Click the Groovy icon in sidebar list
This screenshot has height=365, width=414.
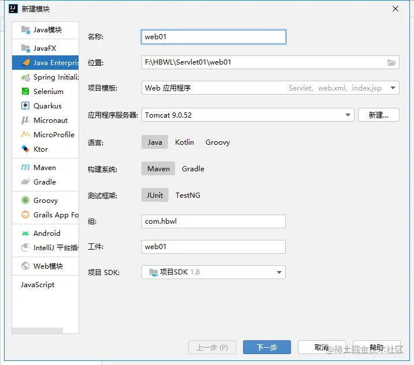click(25, 200)
